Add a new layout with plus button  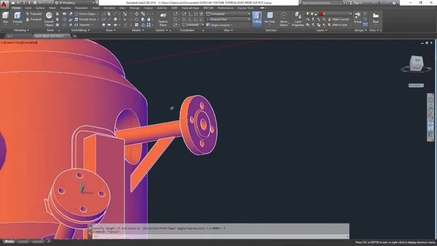pyautogui.click(x=48, y=241)
